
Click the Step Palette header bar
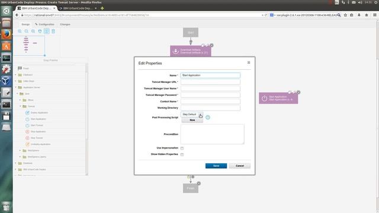(50, 60)
